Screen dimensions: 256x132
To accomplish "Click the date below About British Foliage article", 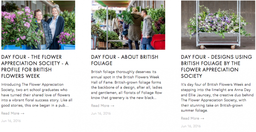I will pos(101,113).
